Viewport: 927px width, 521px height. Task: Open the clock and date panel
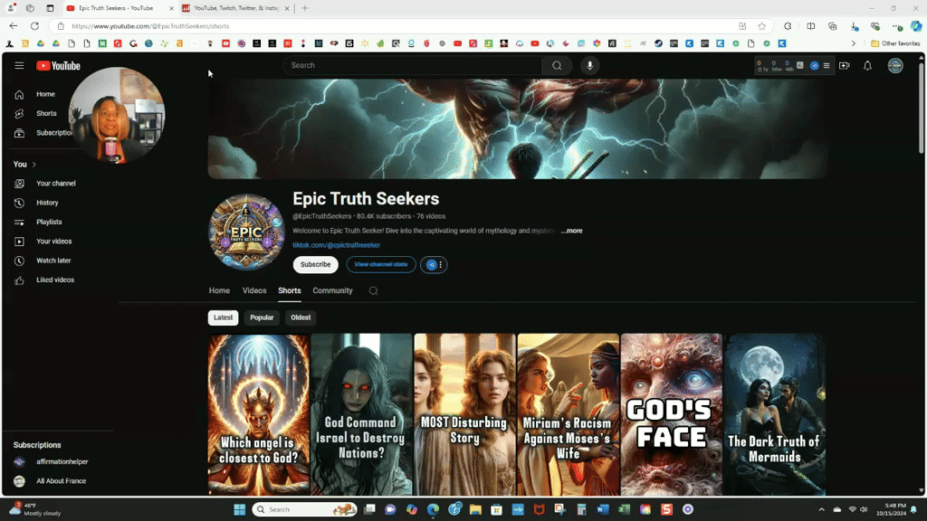[891, 509]
